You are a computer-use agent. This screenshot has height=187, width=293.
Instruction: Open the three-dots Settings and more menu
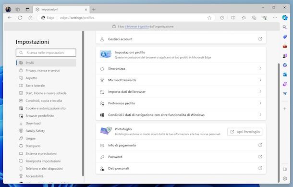click(275, 18)
